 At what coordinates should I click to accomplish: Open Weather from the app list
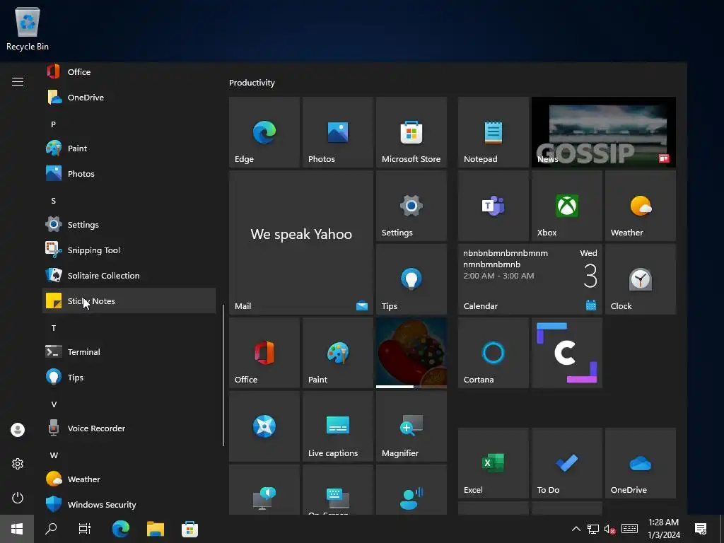[x=129, y=479]
